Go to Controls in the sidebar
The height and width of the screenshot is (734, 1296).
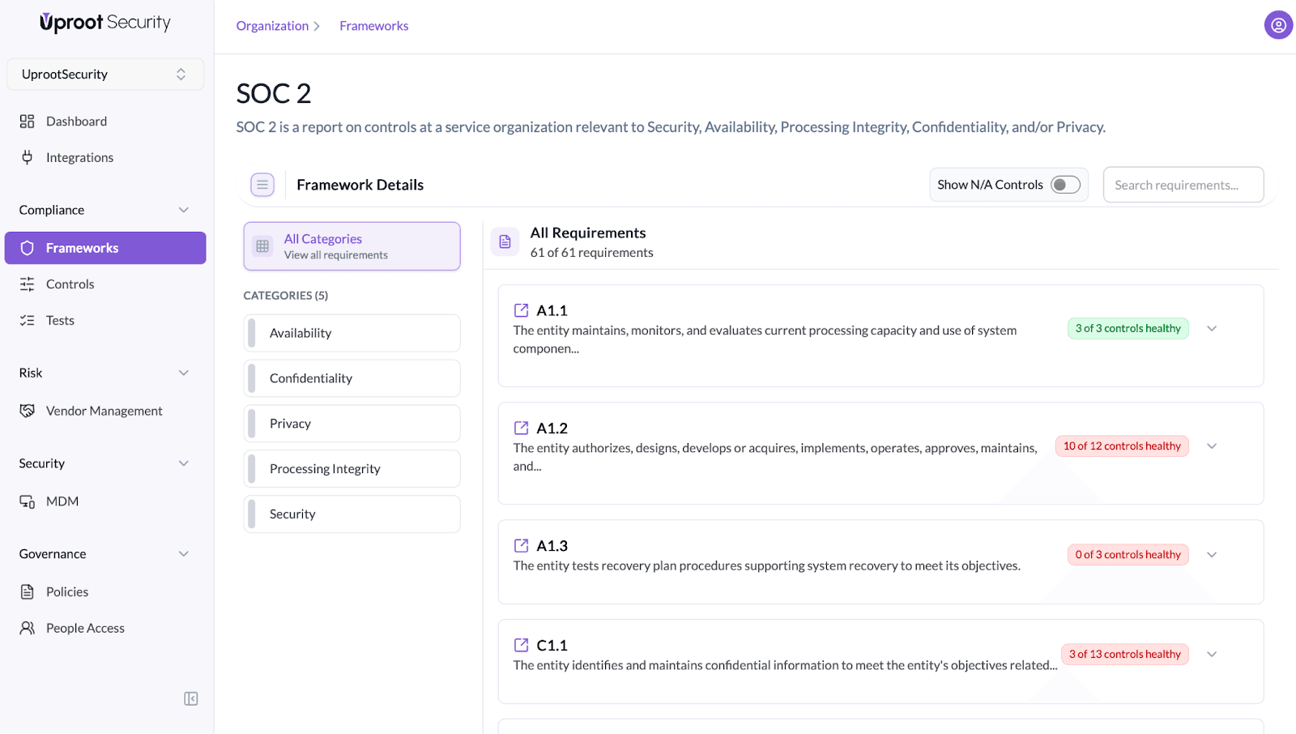[70, 284]
